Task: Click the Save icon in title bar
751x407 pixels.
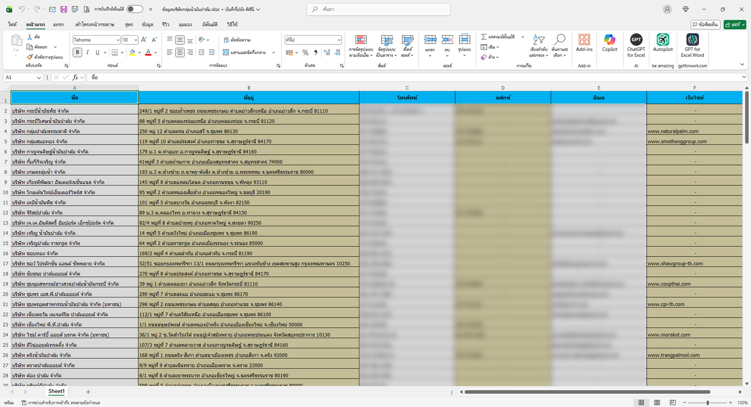Action: 63,9
